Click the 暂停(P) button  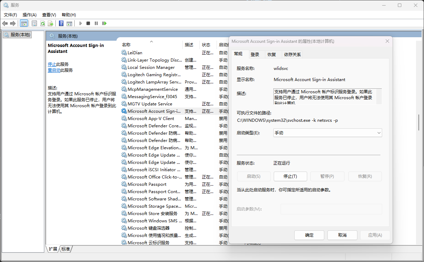click(327, 176)
